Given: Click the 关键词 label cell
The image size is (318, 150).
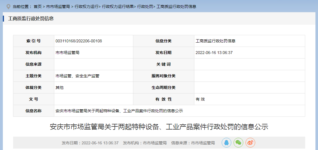Looking at the screenshot, I should tap(163, 64).
